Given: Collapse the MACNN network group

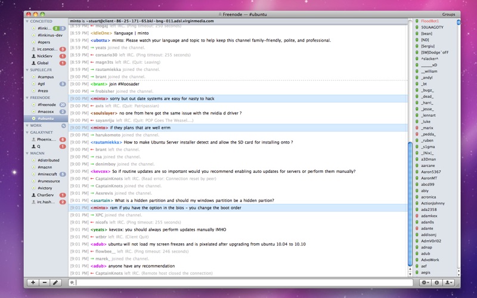Looking at the screenshot, I should [x=27, y=153].
